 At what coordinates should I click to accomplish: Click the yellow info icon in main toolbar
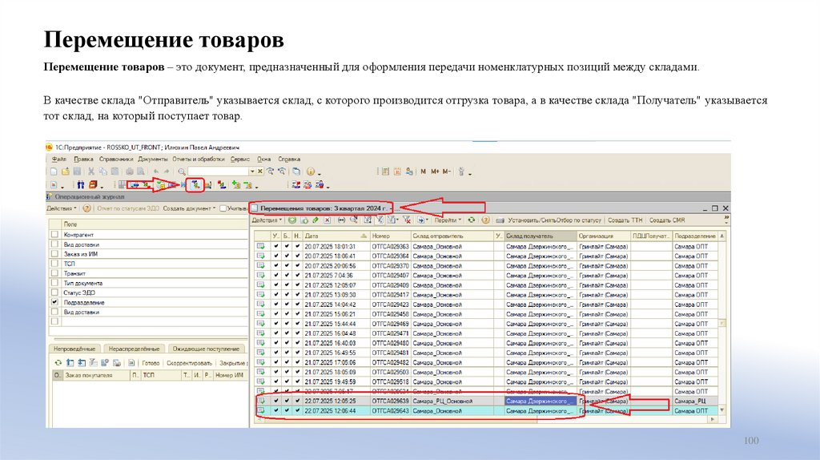click(311, 171)
